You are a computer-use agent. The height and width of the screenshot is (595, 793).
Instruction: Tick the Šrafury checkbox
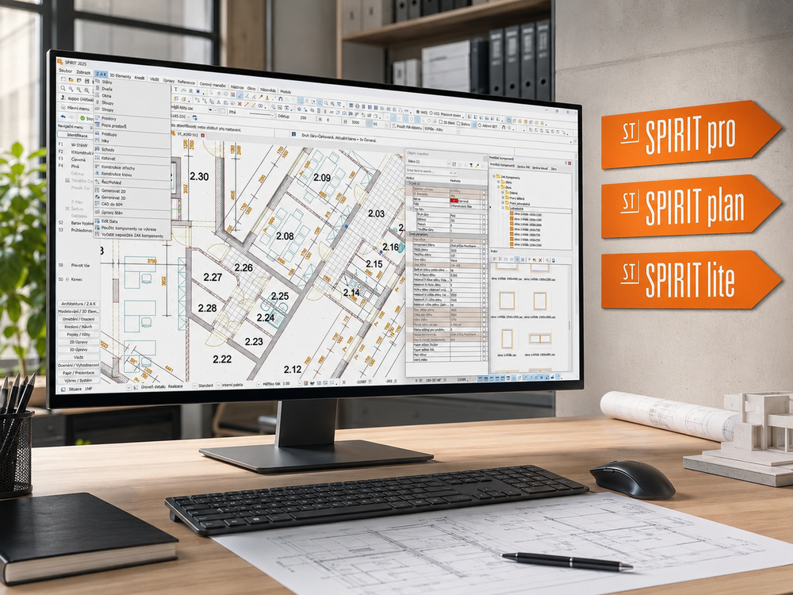458,123
